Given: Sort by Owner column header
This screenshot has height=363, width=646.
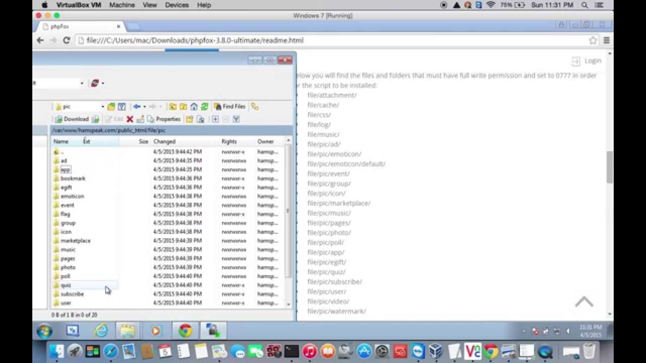Looking at the screenshot, I should (x=265, y=142).
